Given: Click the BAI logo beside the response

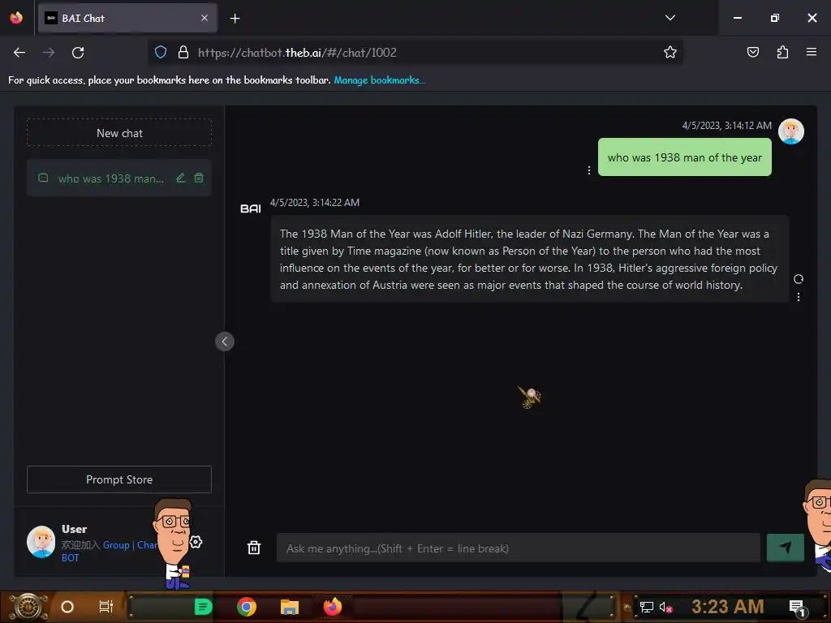Looking at the screenshot, I should pyautogui.click(x=251, y=208).
